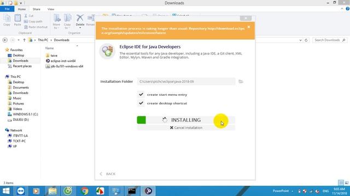The height and width of the screenshot is (196, 350).
Task: Click Cancel Installation
Action: pyautogui.click(x=186, y=128)
